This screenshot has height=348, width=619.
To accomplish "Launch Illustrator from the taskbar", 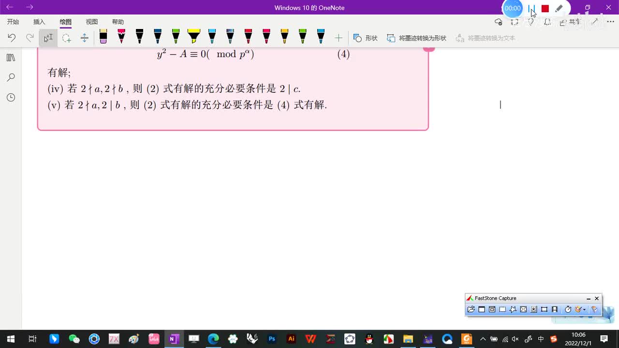I will pos(291,339).
